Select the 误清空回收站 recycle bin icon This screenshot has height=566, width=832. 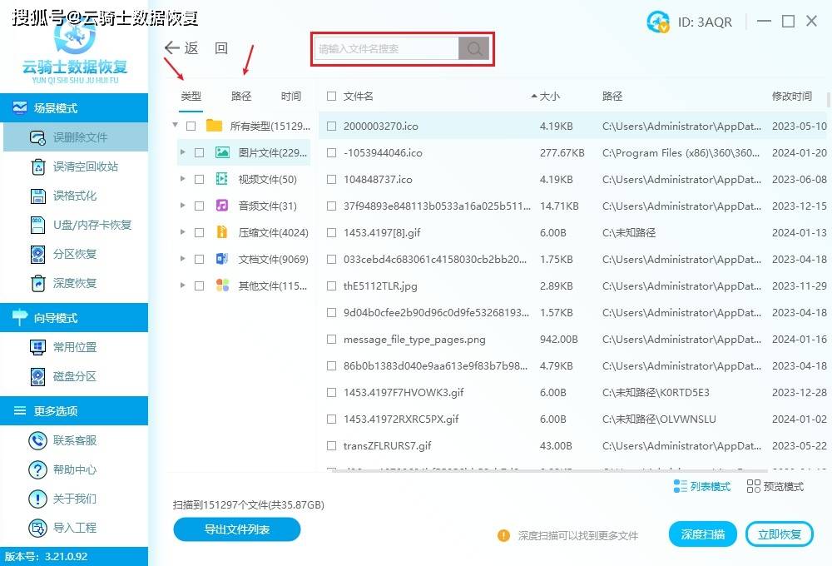pos(38,166)
